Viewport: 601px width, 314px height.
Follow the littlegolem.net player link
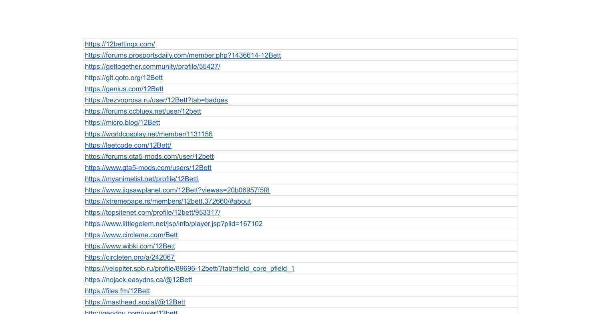(174, 224)
